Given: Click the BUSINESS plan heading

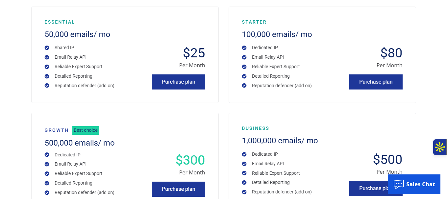Looking at the screenshot, I should (255, 128).
